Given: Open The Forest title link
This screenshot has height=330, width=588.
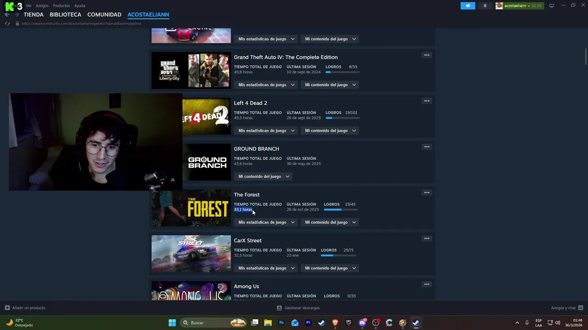Looking at the screenshot, I should point(247,195).
